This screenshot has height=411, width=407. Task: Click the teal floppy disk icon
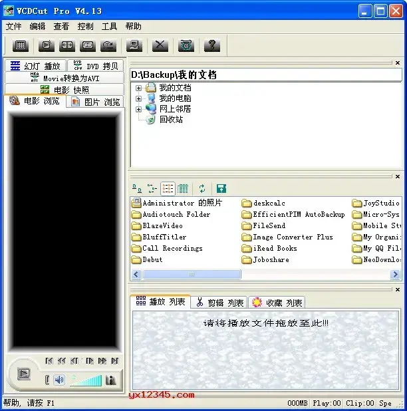tap(221, 188)
